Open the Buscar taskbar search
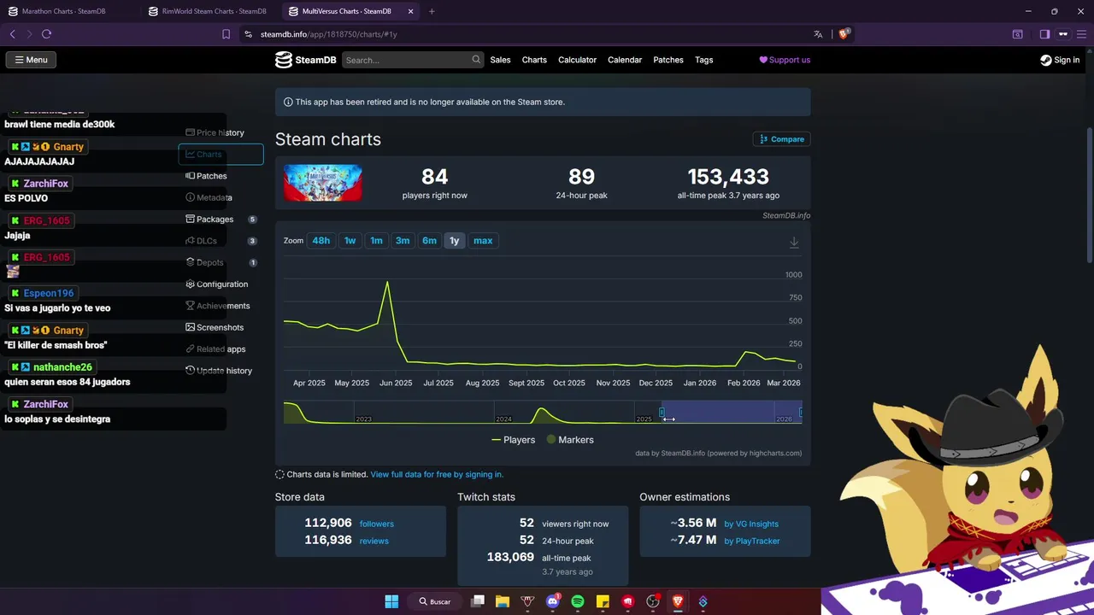This screenshot has width=1094, height=615. (434, 601)
